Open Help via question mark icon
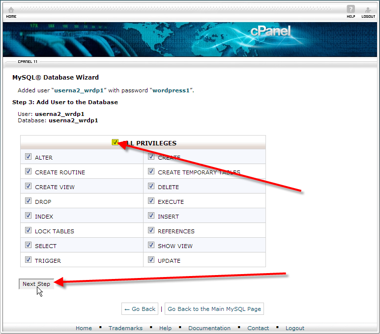Viewport: 380px width, 334px height. tap(351, 9)
